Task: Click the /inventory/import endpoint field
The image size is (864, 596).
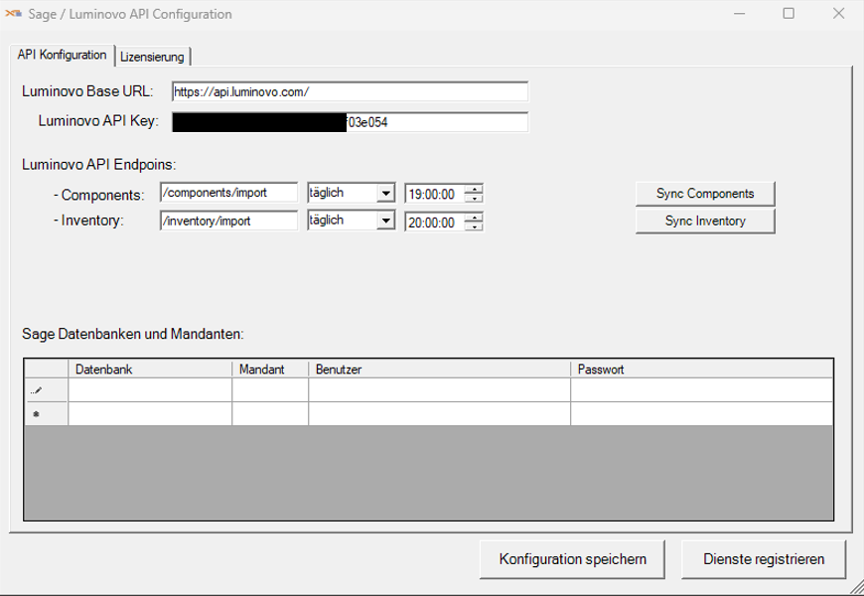Action: click(228, 221)
